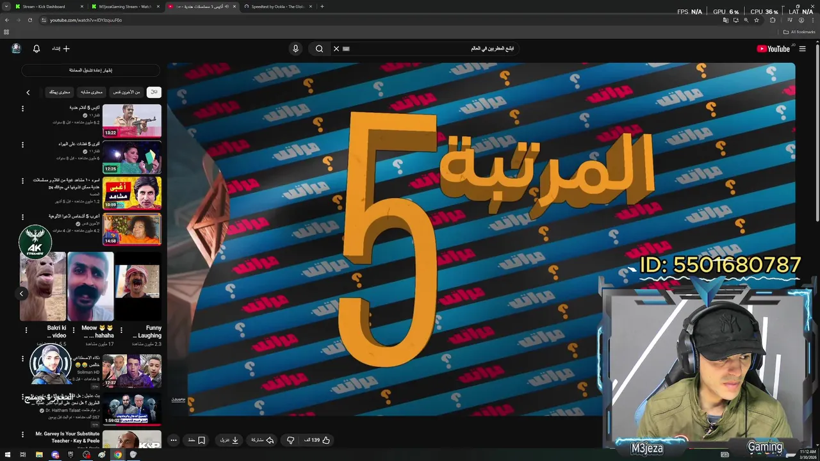Click the YouTube account avatar
This screenshot has height=461, width=820.
(16, 49)
